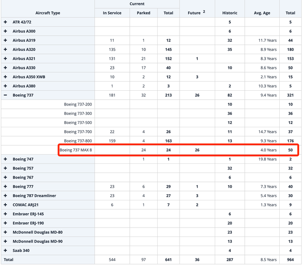The image size is (304, 265).
Task: Click the Aircraft Type column header
Action: (47, 13)
